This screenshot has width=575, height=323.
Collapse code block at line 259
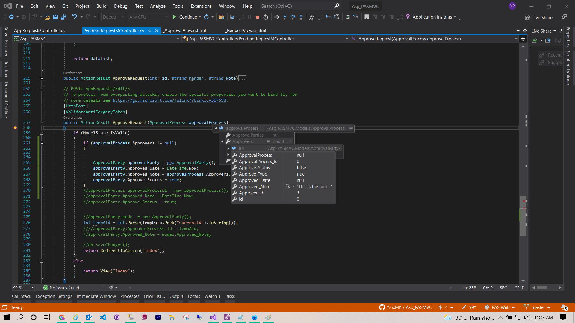42,133
